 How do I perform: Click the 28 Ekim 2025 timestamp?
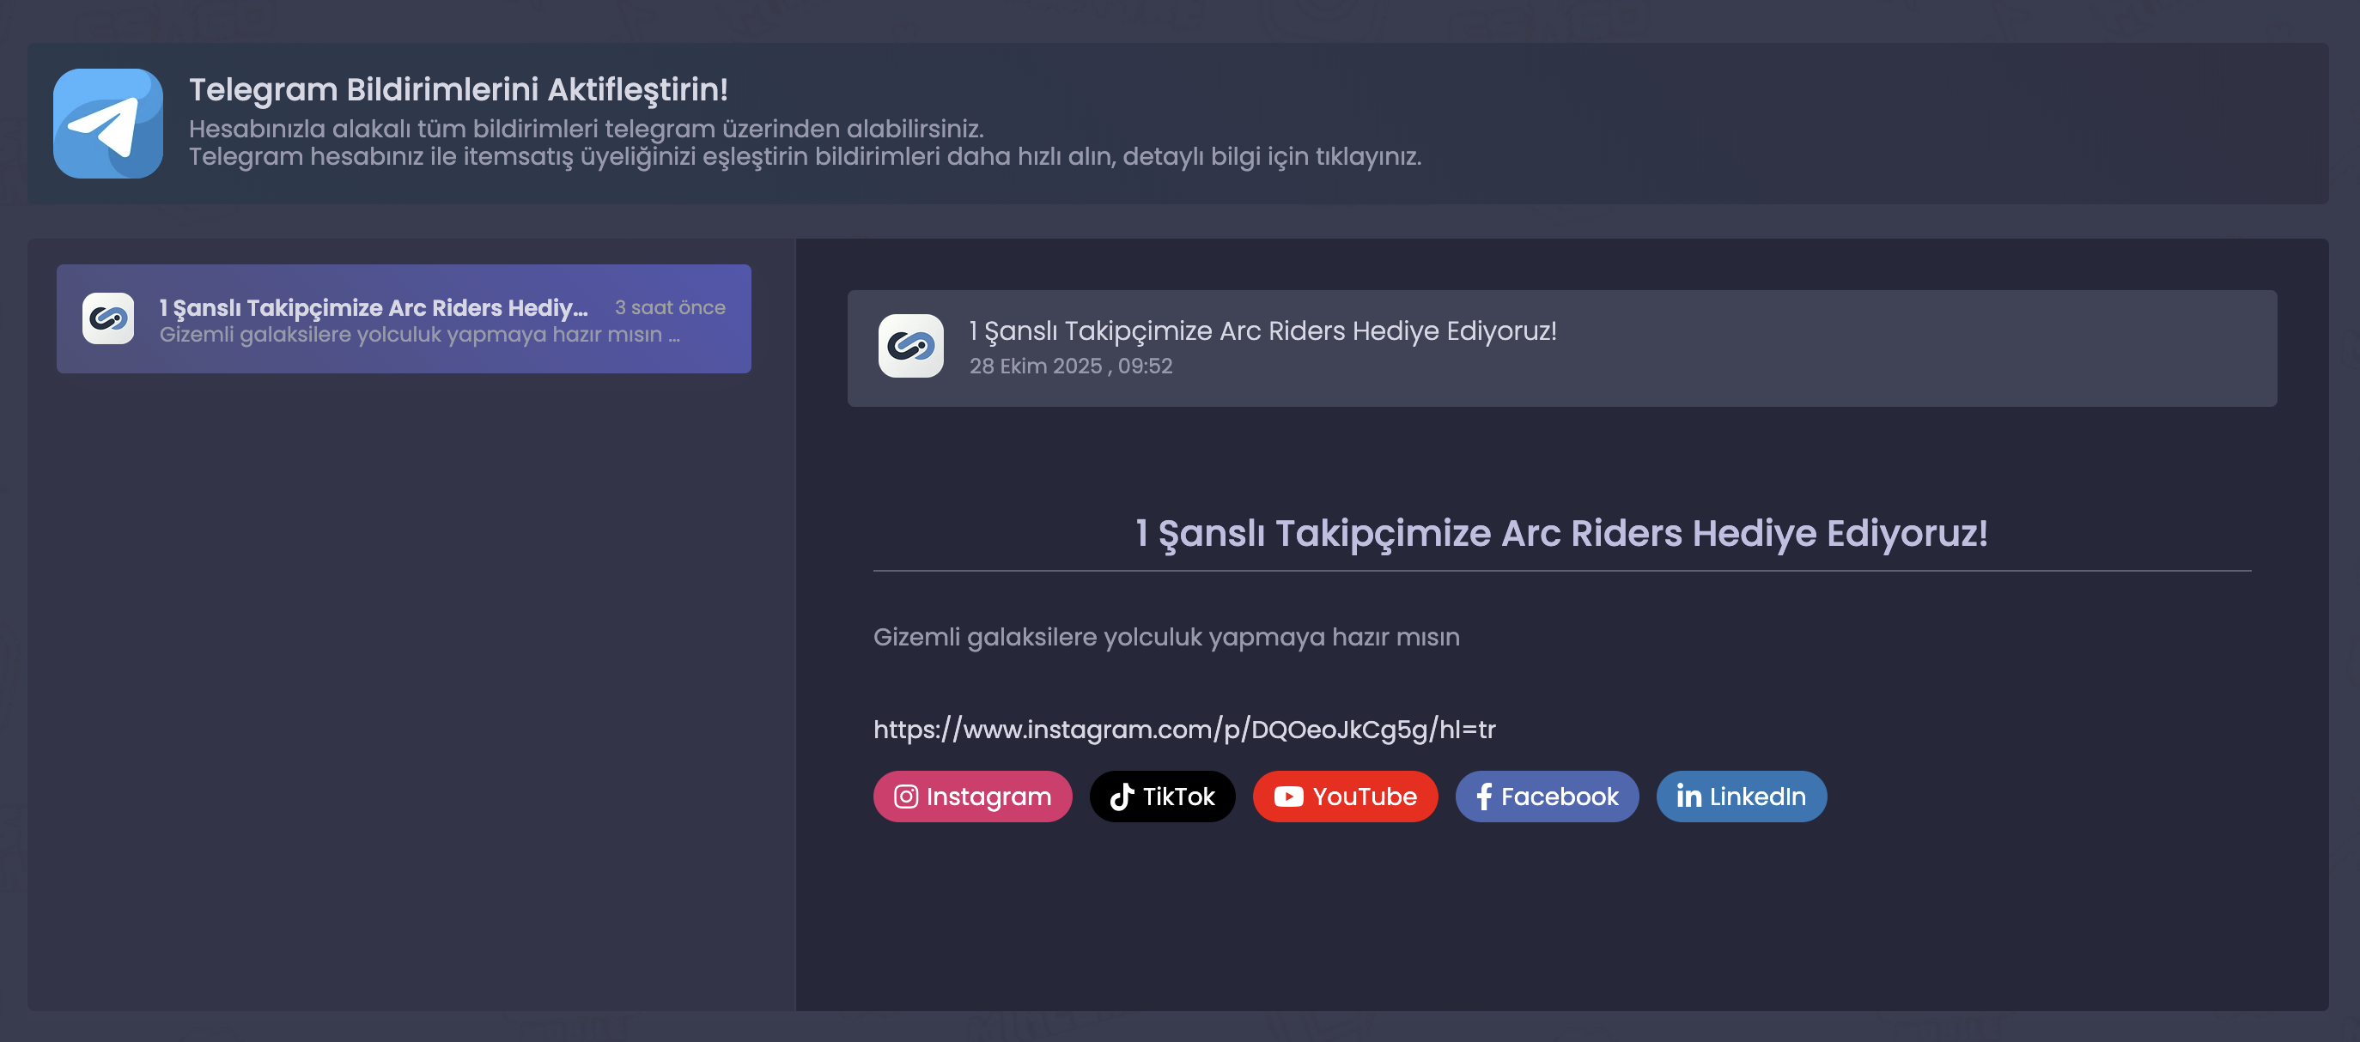[x=1070, y=367]
